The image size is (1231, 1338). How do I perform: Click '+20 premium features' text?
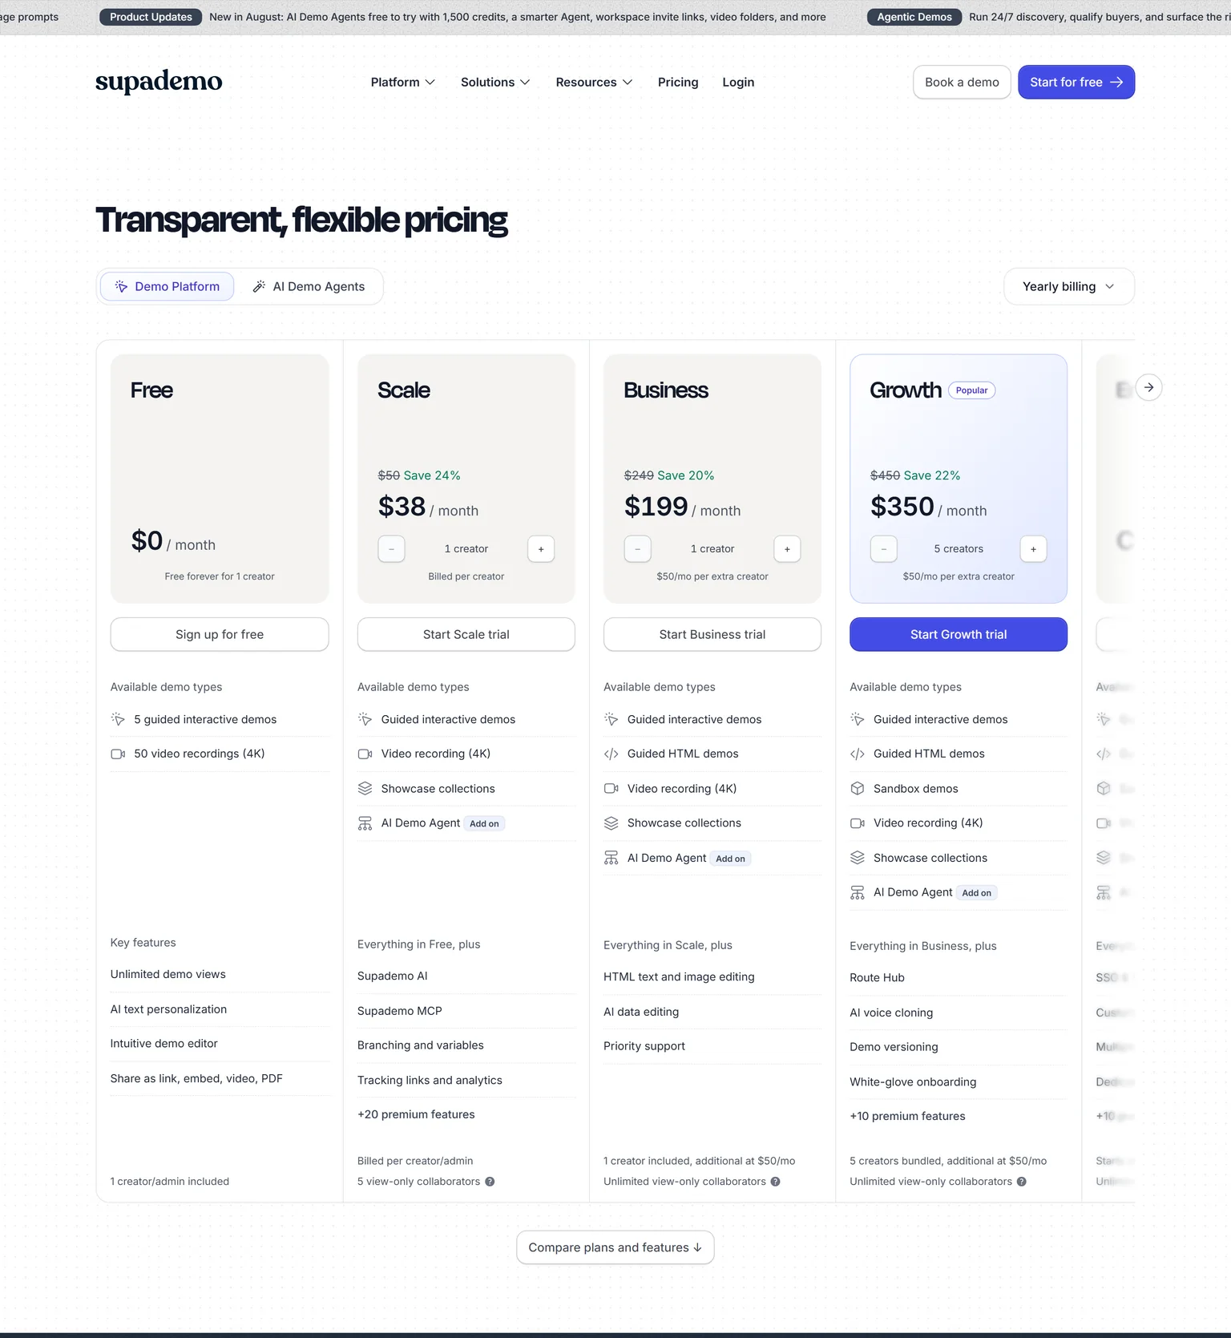tap(416, 1114)
